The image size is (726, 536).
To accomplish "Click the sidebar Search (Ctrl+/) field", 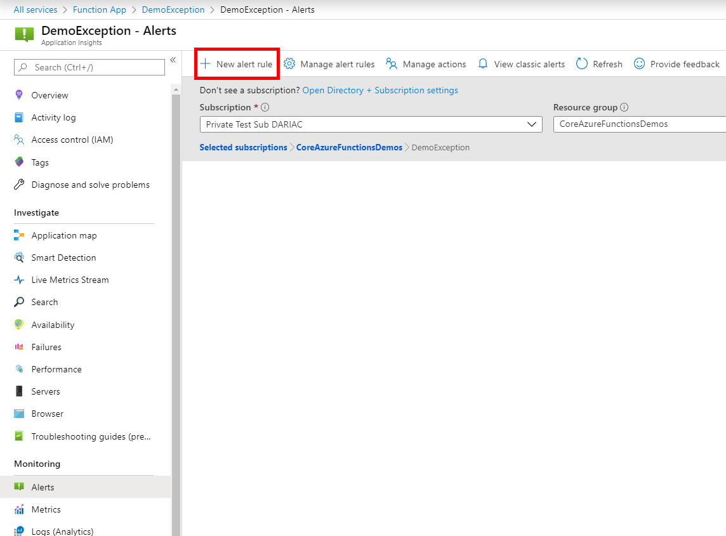I will tap(89, 67).
